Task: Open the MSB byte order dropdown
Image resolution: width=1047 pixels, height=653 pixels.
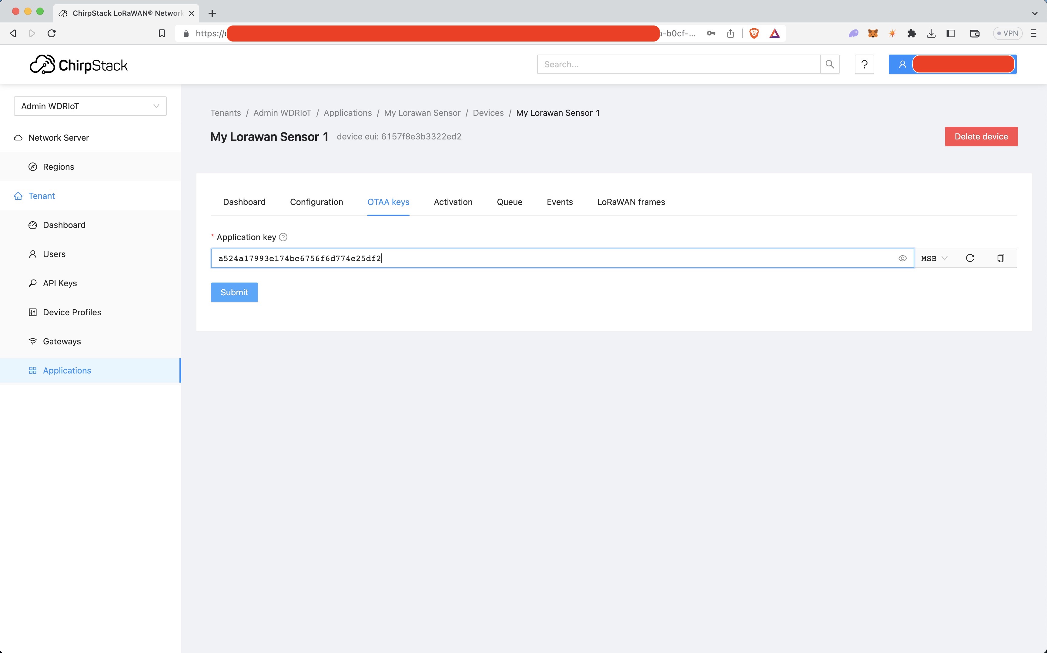Action: (934, 258)
